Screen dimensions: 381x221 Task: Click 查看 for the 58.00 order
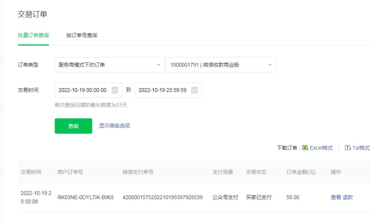click(336, 197)
